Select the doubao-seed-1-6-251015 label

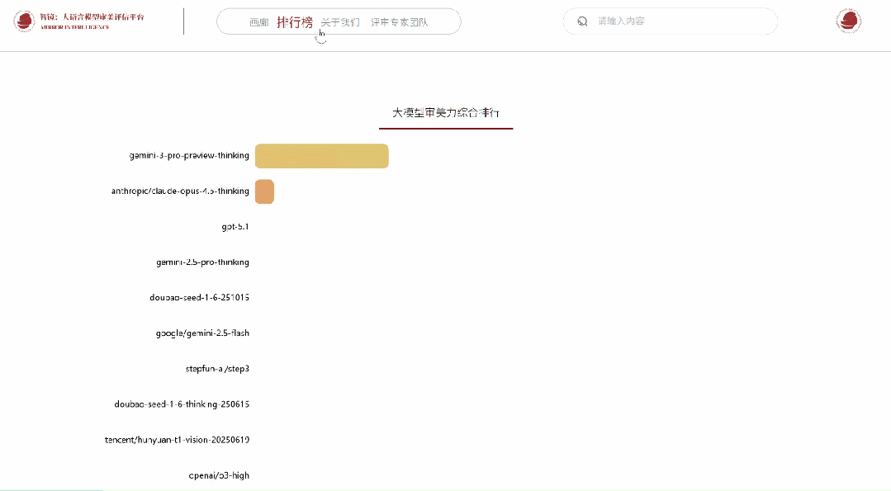point(200,297)
